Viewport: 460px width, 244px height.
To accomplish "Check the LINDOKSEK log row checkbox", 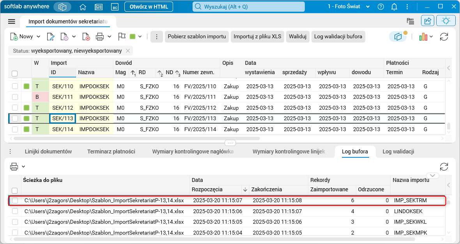I will coord(15,211).
